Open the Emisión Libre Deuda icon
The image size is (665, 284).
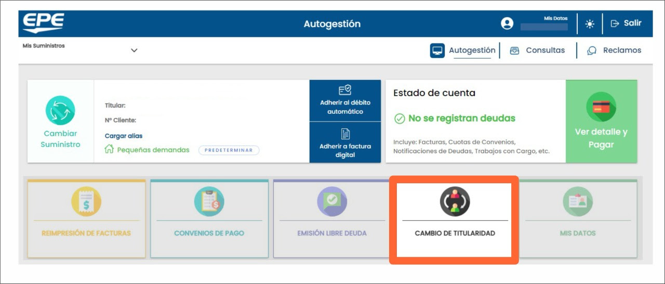click(x=332, y=201)
